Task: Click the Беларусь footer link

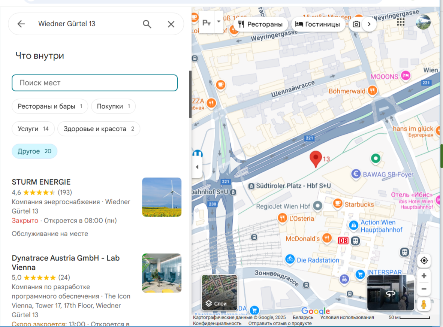Action: coord(303,317)
